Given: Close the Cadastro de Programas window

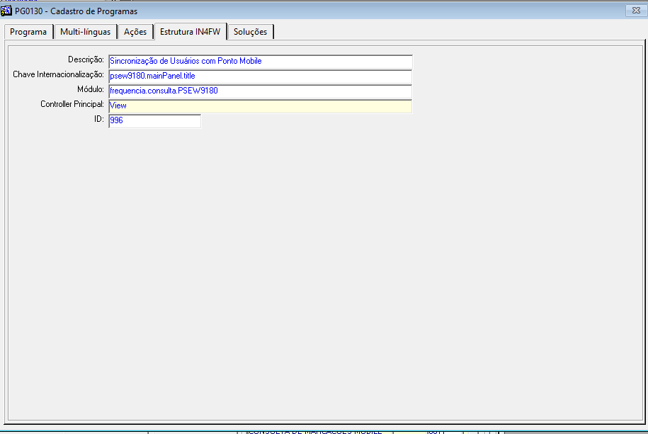Looking at the screenshot, I should (x=636, y=11).
